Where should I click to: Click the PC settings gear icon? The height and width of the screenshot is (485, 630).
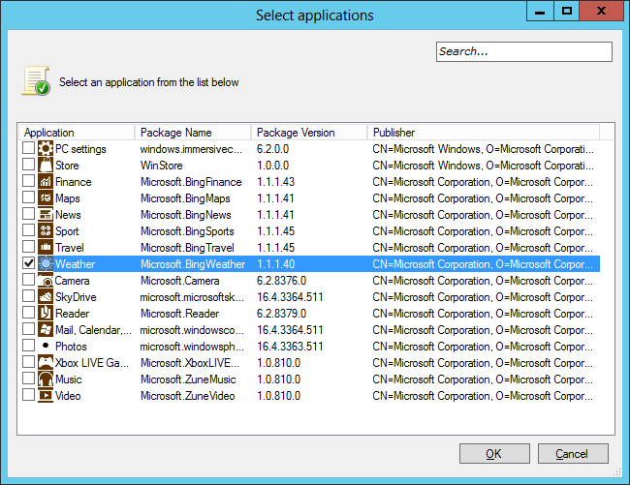pos(46,149)
